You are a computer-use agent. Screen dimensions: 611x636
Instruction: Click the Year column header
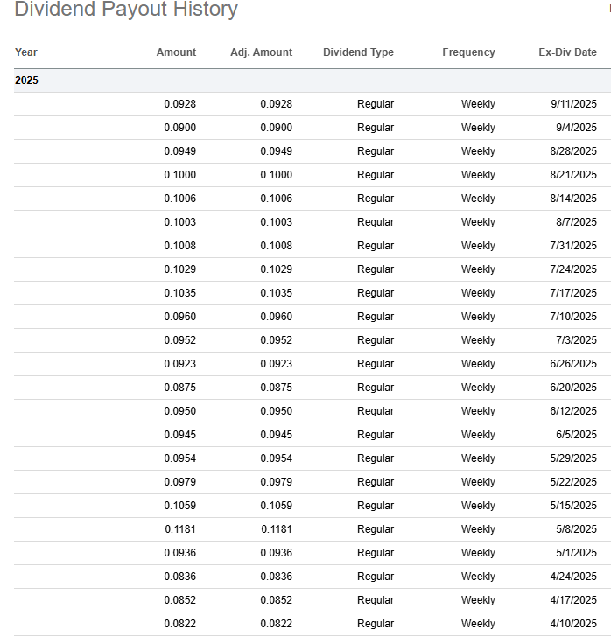[26, 52]
